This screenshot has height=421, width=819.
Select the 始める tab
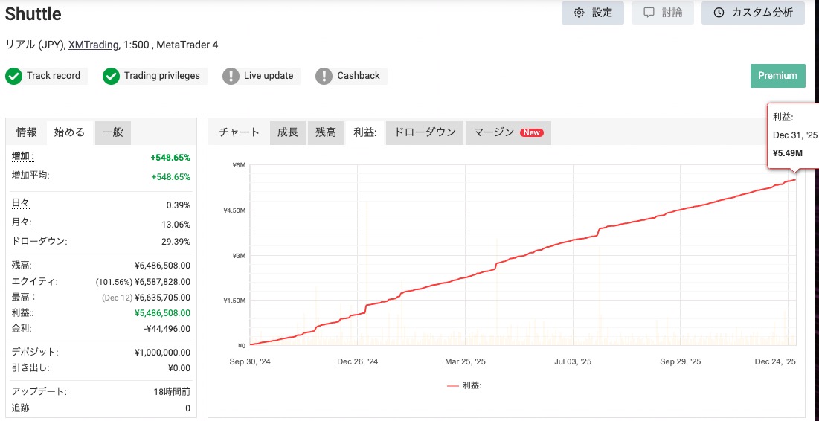[69, 132]
